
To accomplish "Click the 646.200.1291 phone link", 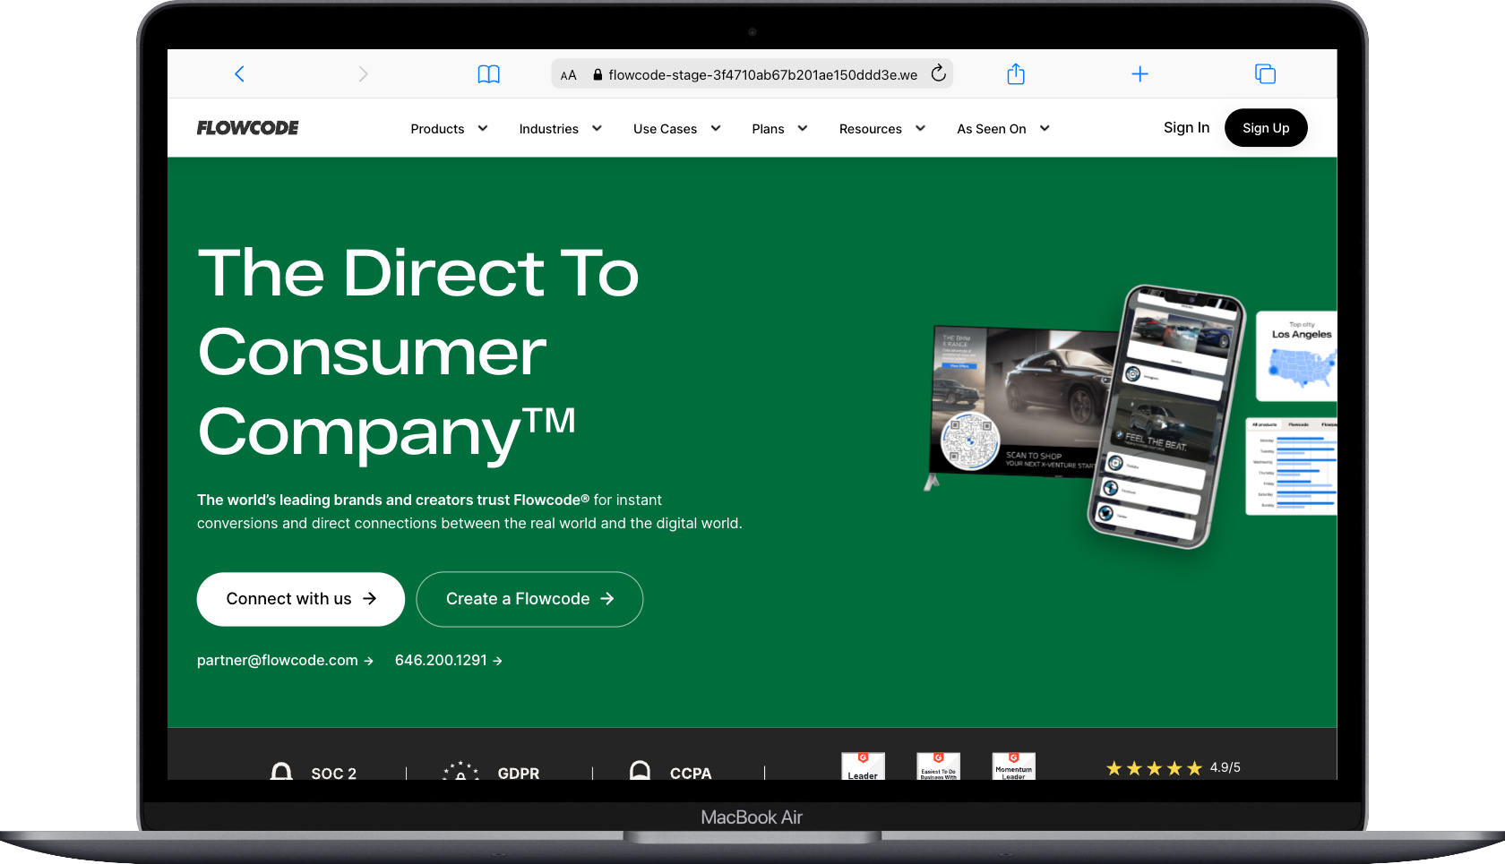I will 449,660.
